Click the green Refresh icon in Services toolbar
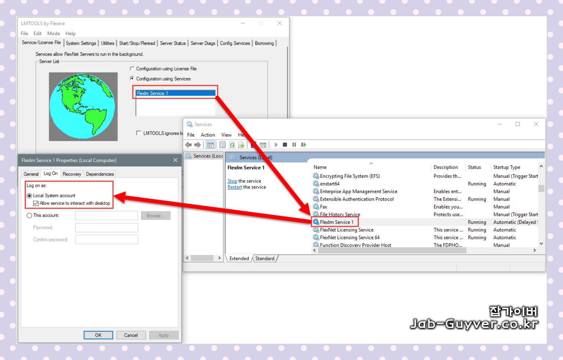Viewport: 563px width, 360px height. [x=232, y=145]
